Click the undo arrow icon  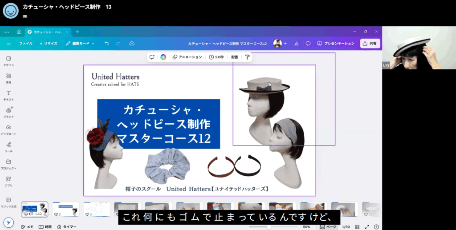(x=107, y=44)
